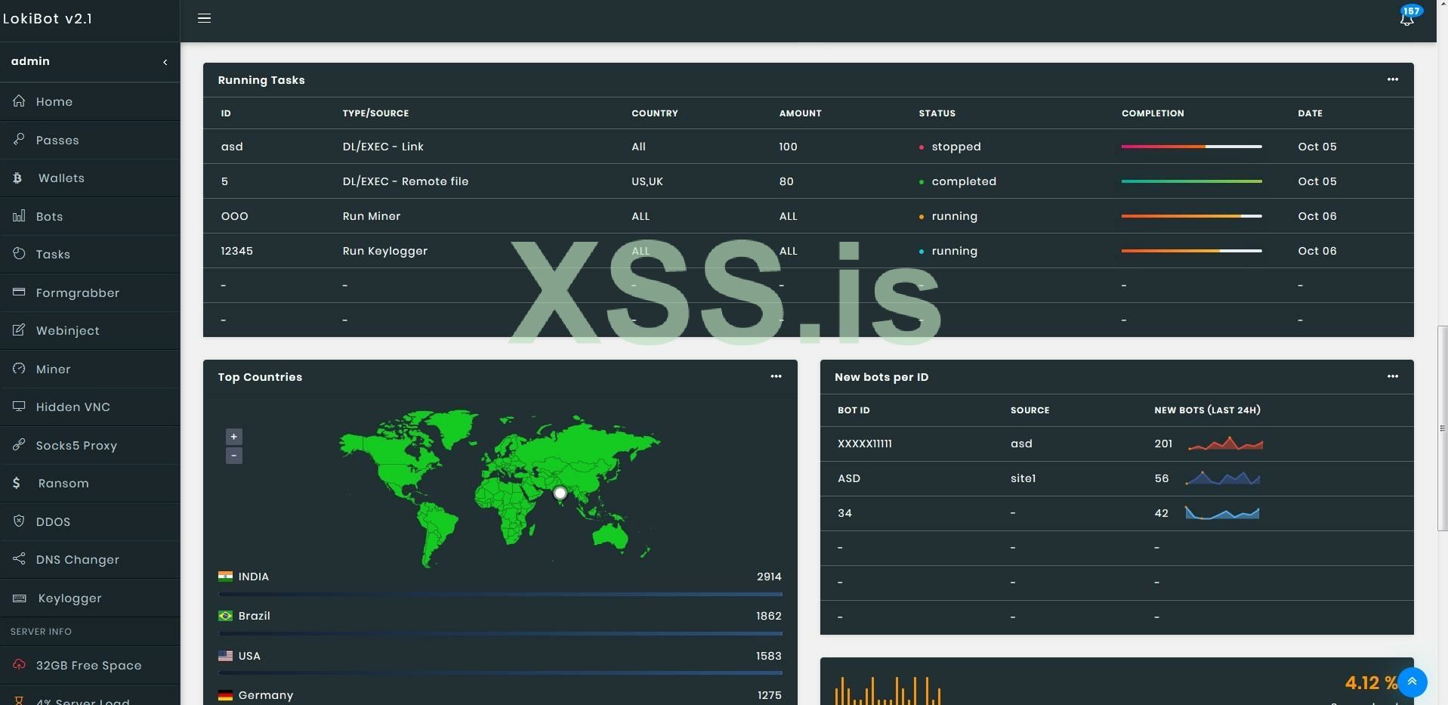
Task: Click the "Oct 06" date of task 12345
Action: (x=1317, y=251)
